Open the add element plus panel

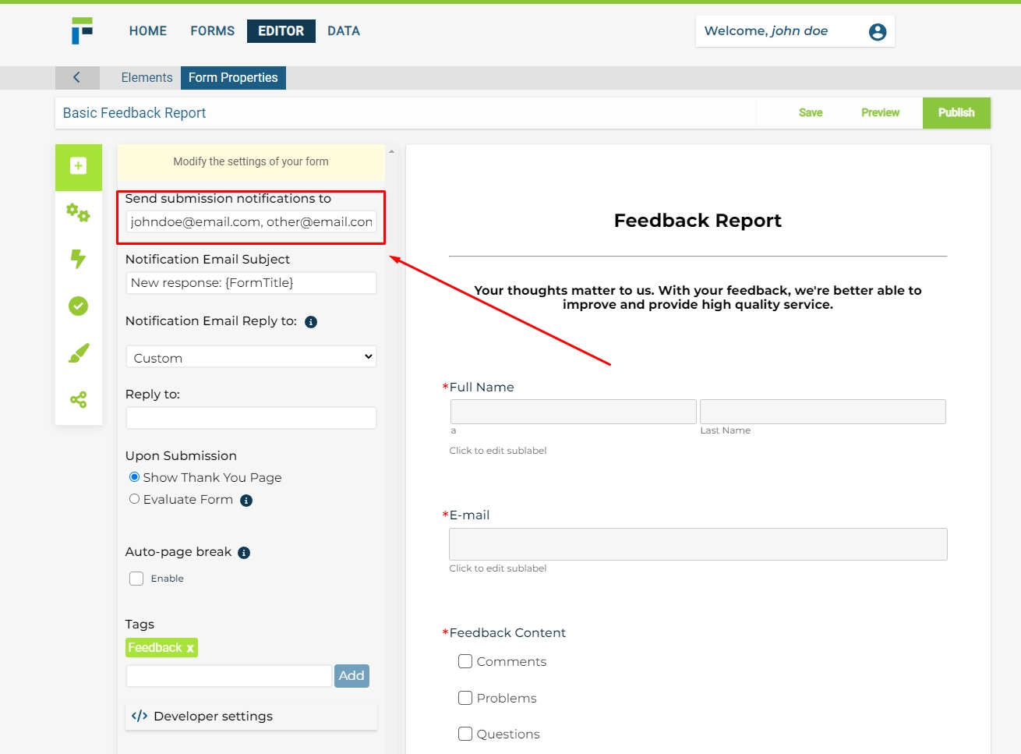click(78, 166)
